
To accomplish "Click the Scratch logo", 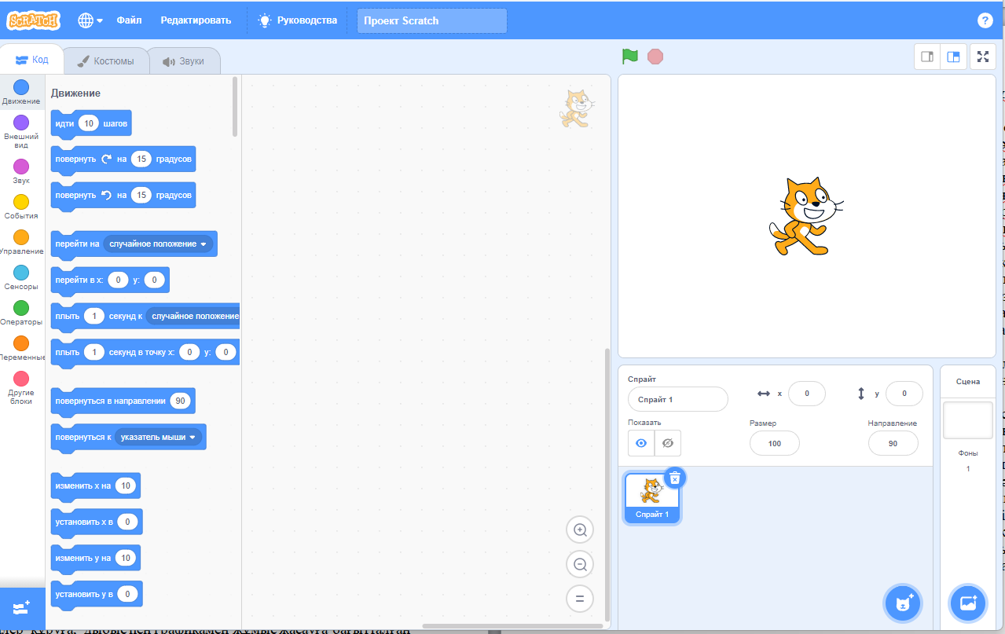I will point(33,20).
